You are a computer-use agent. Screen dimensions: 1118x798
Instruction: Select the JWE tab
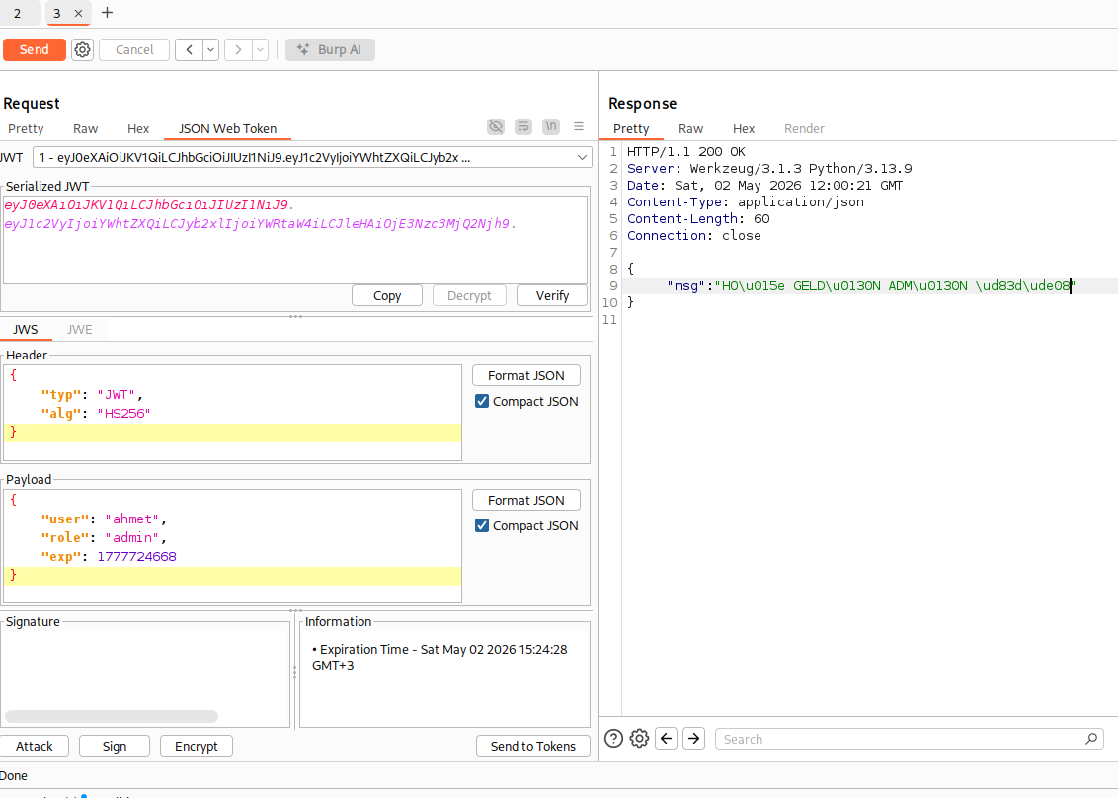(80, 330)
